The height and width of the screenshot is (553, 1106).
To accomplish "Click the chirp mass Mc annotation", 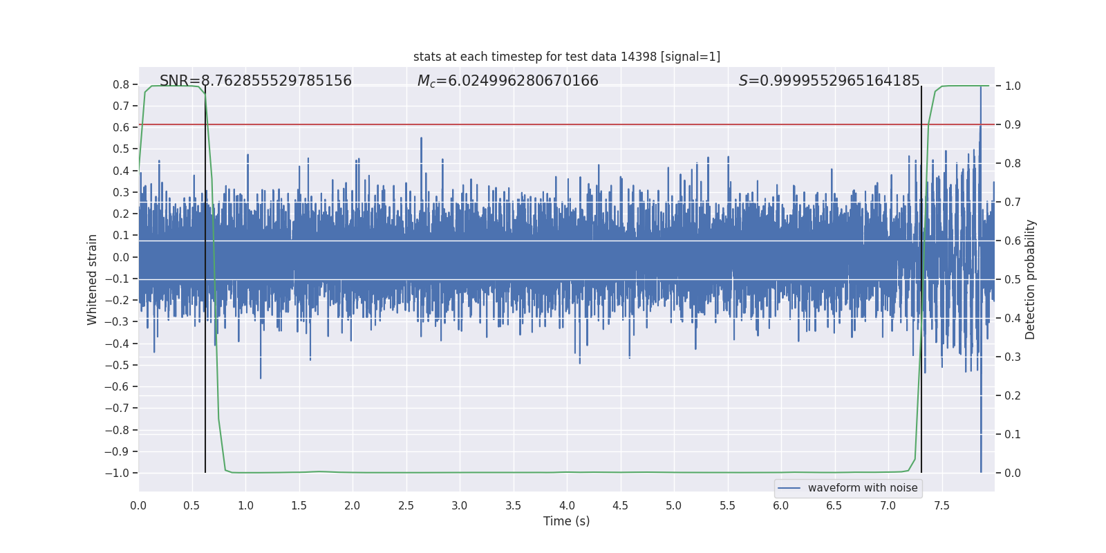I will (x=507, y=81).
